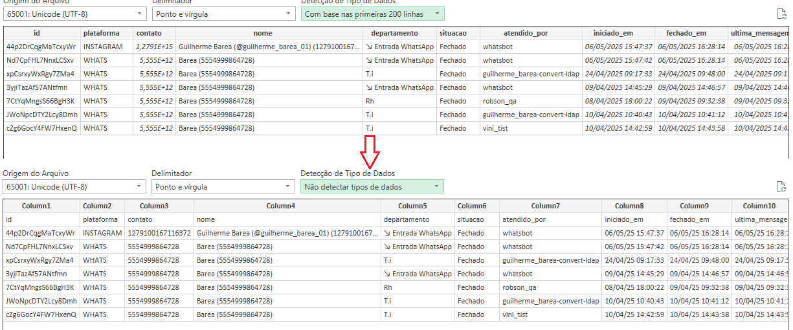Click date cell 24/04/2025 09:48:00
The width and height of the screenshot is (793, 330).
point(691,74)
